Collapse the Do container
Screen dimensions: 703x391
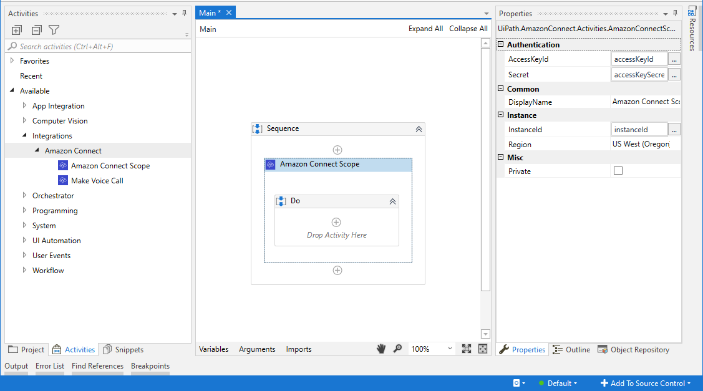393,201
